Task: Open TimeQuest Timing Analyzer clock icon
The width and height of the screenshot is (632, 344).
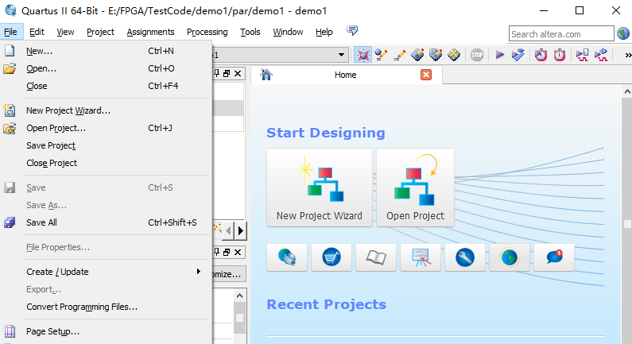Action: coord(541,55)
